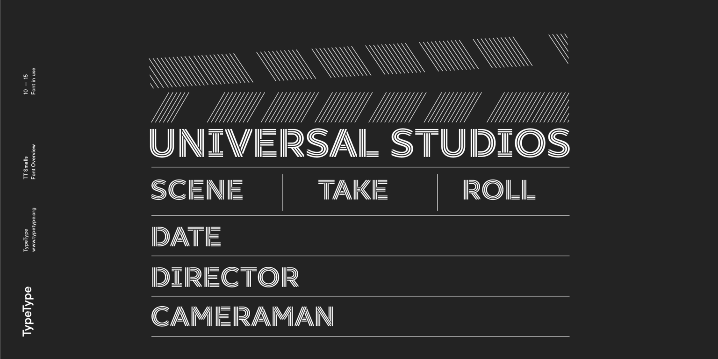The image size is (718, 359).
Task: Click the blank field beside DATE
Action: click(393, 237)
